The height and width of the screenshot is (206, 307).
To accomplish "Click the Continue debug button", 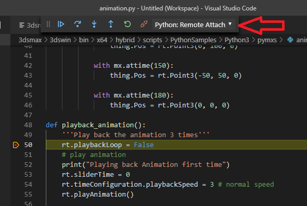I will (x=61, y=25).
